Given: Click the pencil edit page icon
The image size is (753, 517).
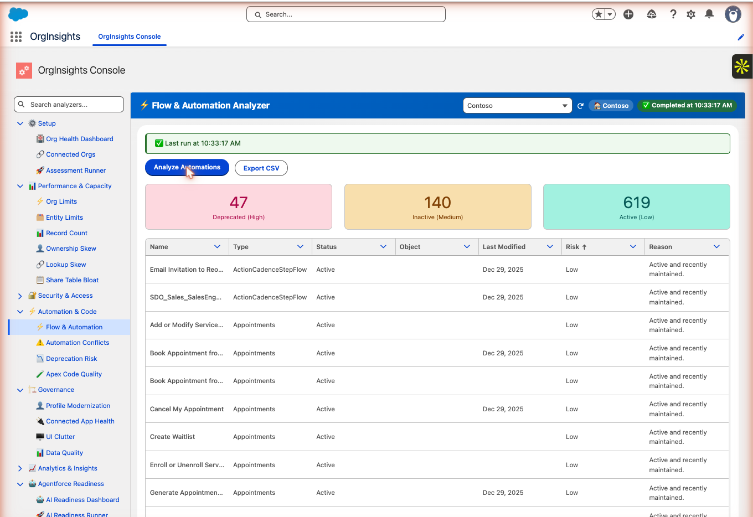Looking at the screenshot, I should click(x=741, y=37).
